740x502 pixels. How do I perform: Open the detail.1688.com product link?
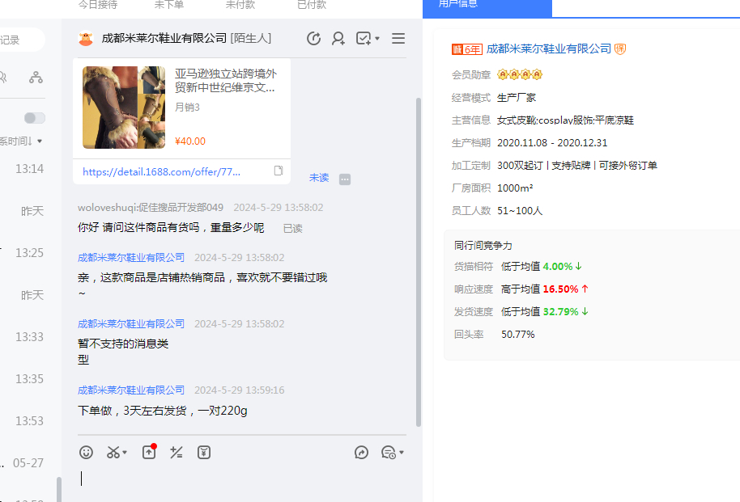tap(162, 171)
